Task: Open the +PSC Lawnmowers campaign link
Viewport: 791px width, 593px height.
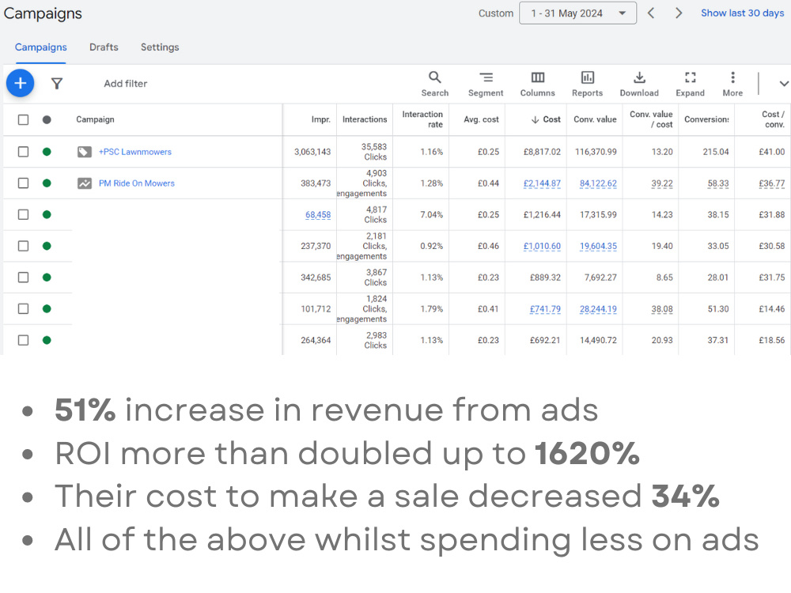Action: (x=135, y=152)
